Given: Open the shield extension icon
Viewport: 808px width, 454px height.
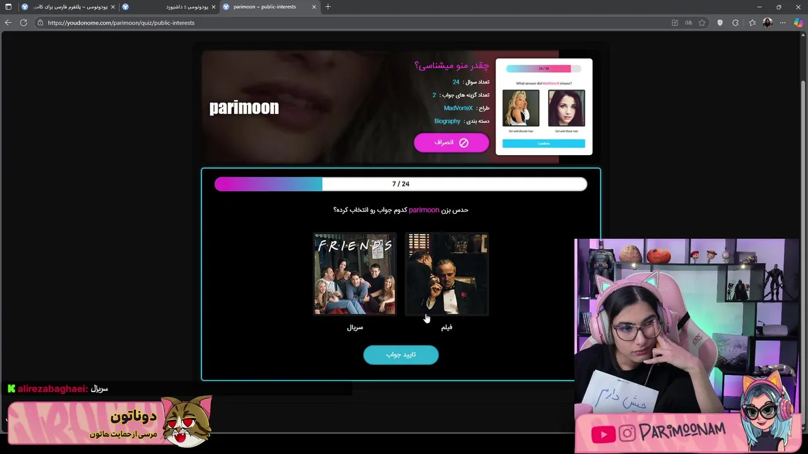Looking at the screenshot, I should pos(720,23).
